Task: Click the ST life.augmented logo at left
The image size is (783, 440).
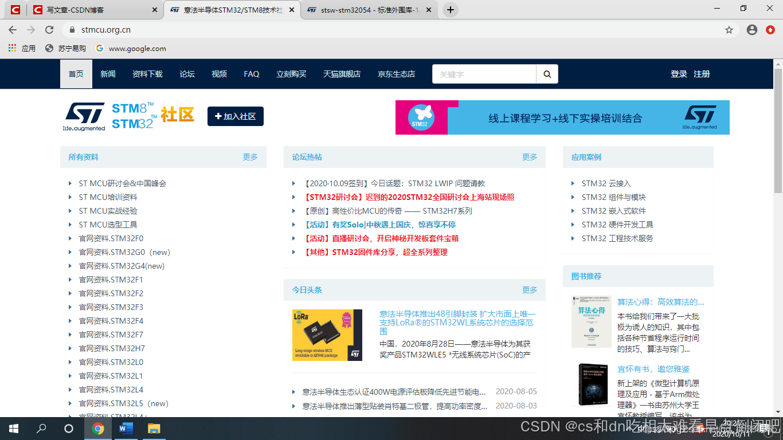Action: click(84, 117)
